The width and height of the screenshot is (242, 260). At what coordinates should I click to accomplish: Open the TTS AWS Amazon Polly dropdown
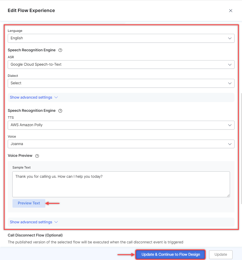pyautogui.click(x=121, y=125)
